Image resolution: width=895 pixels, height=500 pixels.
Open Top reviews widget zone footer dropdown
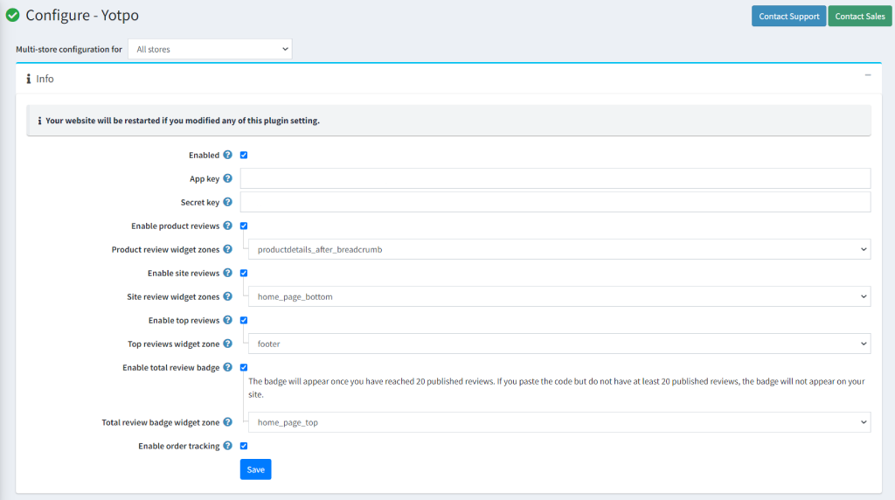coord(559,344)
